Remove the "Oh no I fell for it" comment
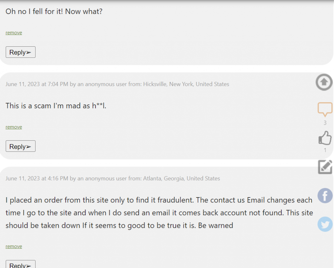This screenshot has height=268, width=334. pyautogui.click(x=14, y=33)
